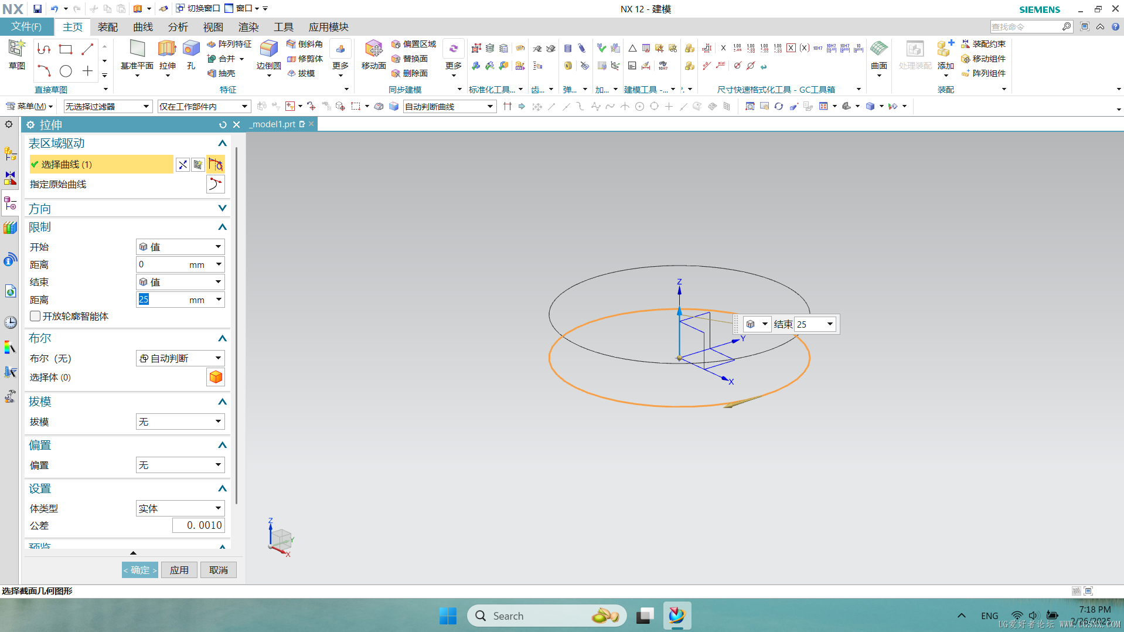Click the Pattern Feature (阵列特征) command
This screenshot has width=1124, height=632.
(x=229, y=44)
